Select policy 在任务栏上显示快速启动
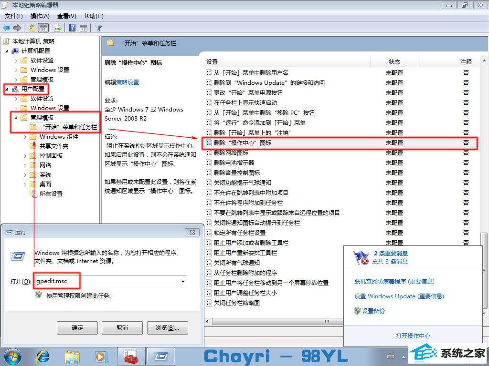489x366 pixels. 245,103
